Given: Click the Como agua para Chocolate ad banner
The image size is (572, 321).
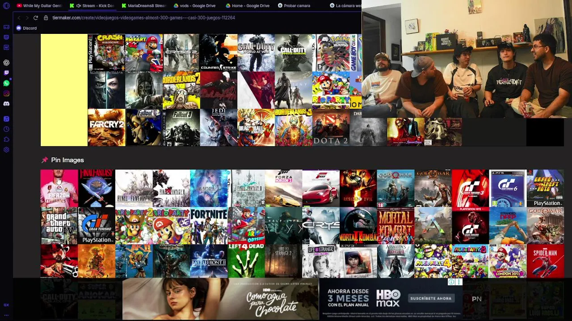Looking at the screenshot, I should coord(220,299).
